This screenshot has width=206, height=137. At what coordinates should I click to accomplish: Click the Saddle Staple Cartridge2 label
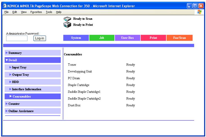point(84,98)
